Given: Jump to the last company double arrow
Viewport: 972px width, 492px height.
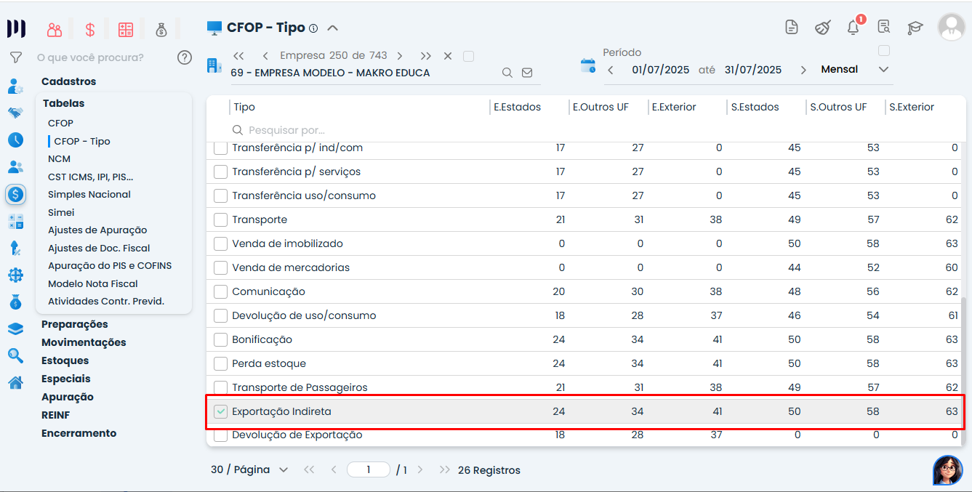Looking at the screenshot, I should point(426,56).
